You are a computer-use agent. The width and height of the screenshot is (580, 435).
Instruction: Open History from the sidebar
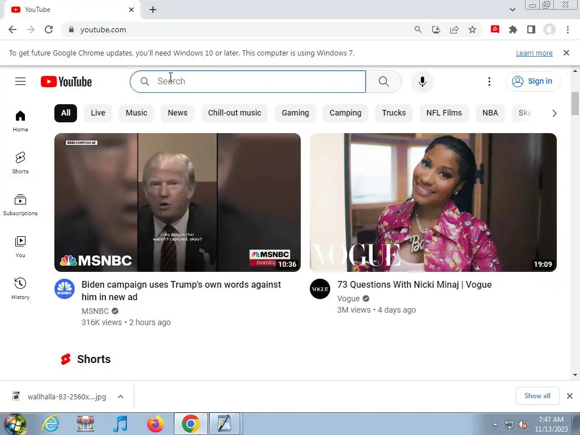[20, 288]
